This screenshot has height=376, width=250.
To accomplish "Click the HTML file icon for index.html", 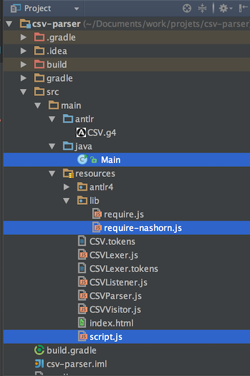I will (x=82, y=322).
